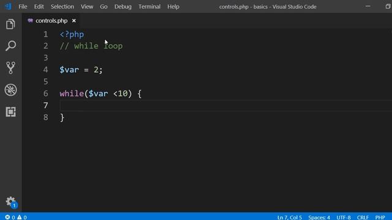Open the Manage gear settings
This screenshot has height=220, width=392.
(x=11, y=202)
